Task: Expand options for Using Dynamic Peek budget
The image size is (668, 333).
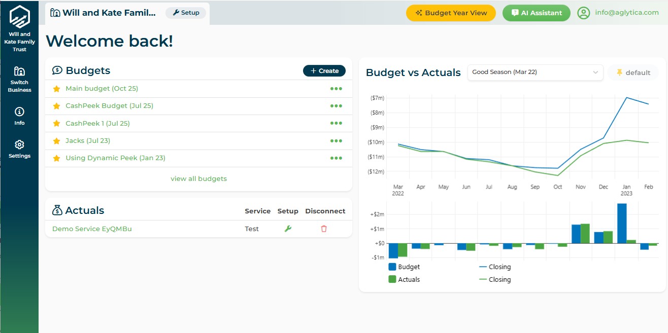Action: [336, 158]
